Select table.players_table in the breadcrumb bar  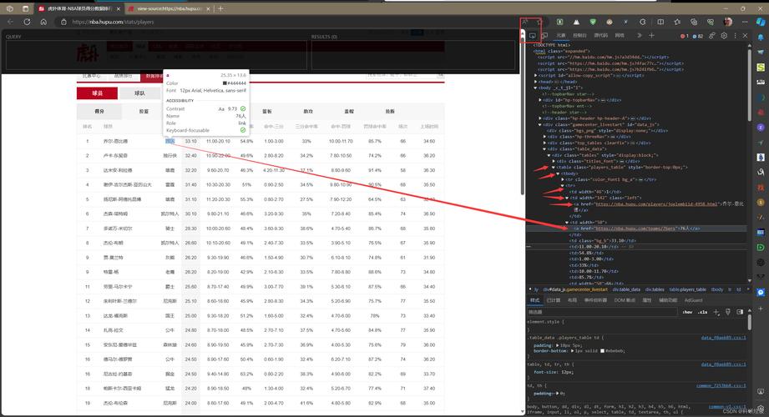click(x=688, y=289)
